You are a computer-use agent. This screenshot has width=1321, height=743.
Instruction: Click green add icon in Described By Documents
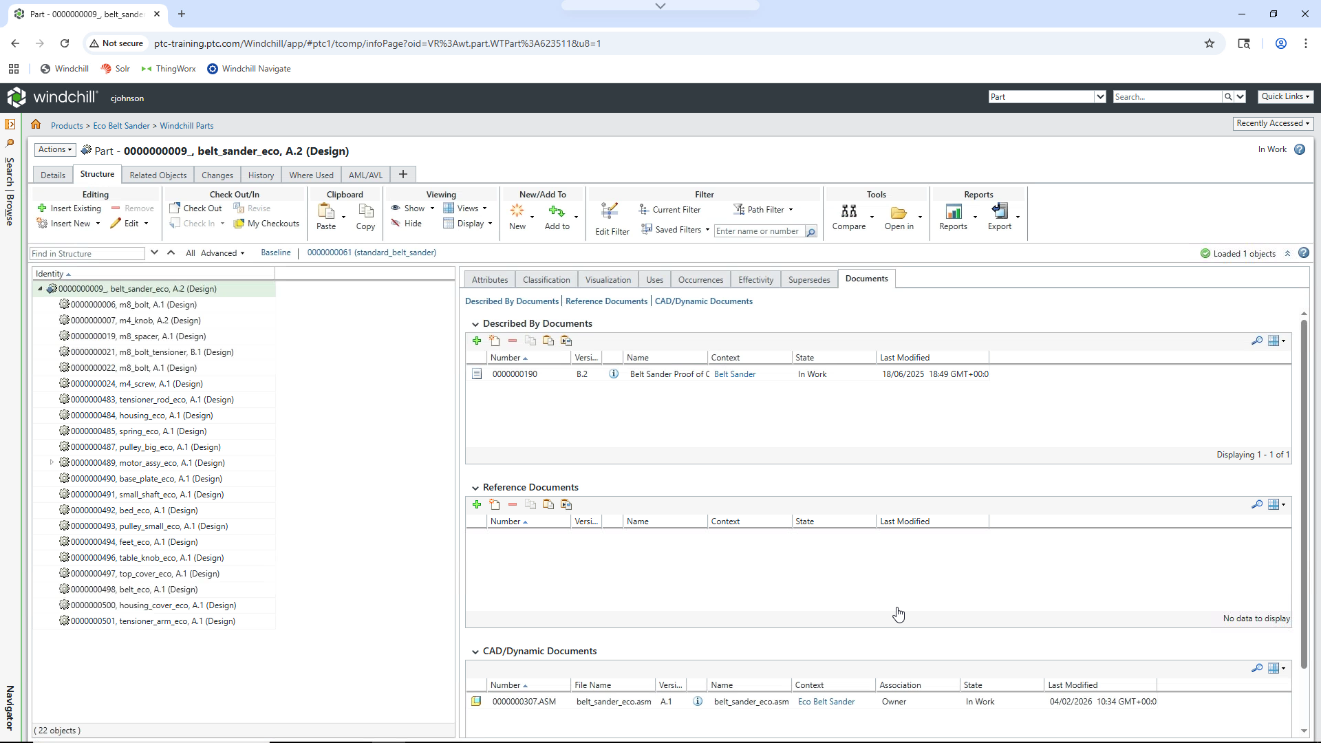point(477,341)
